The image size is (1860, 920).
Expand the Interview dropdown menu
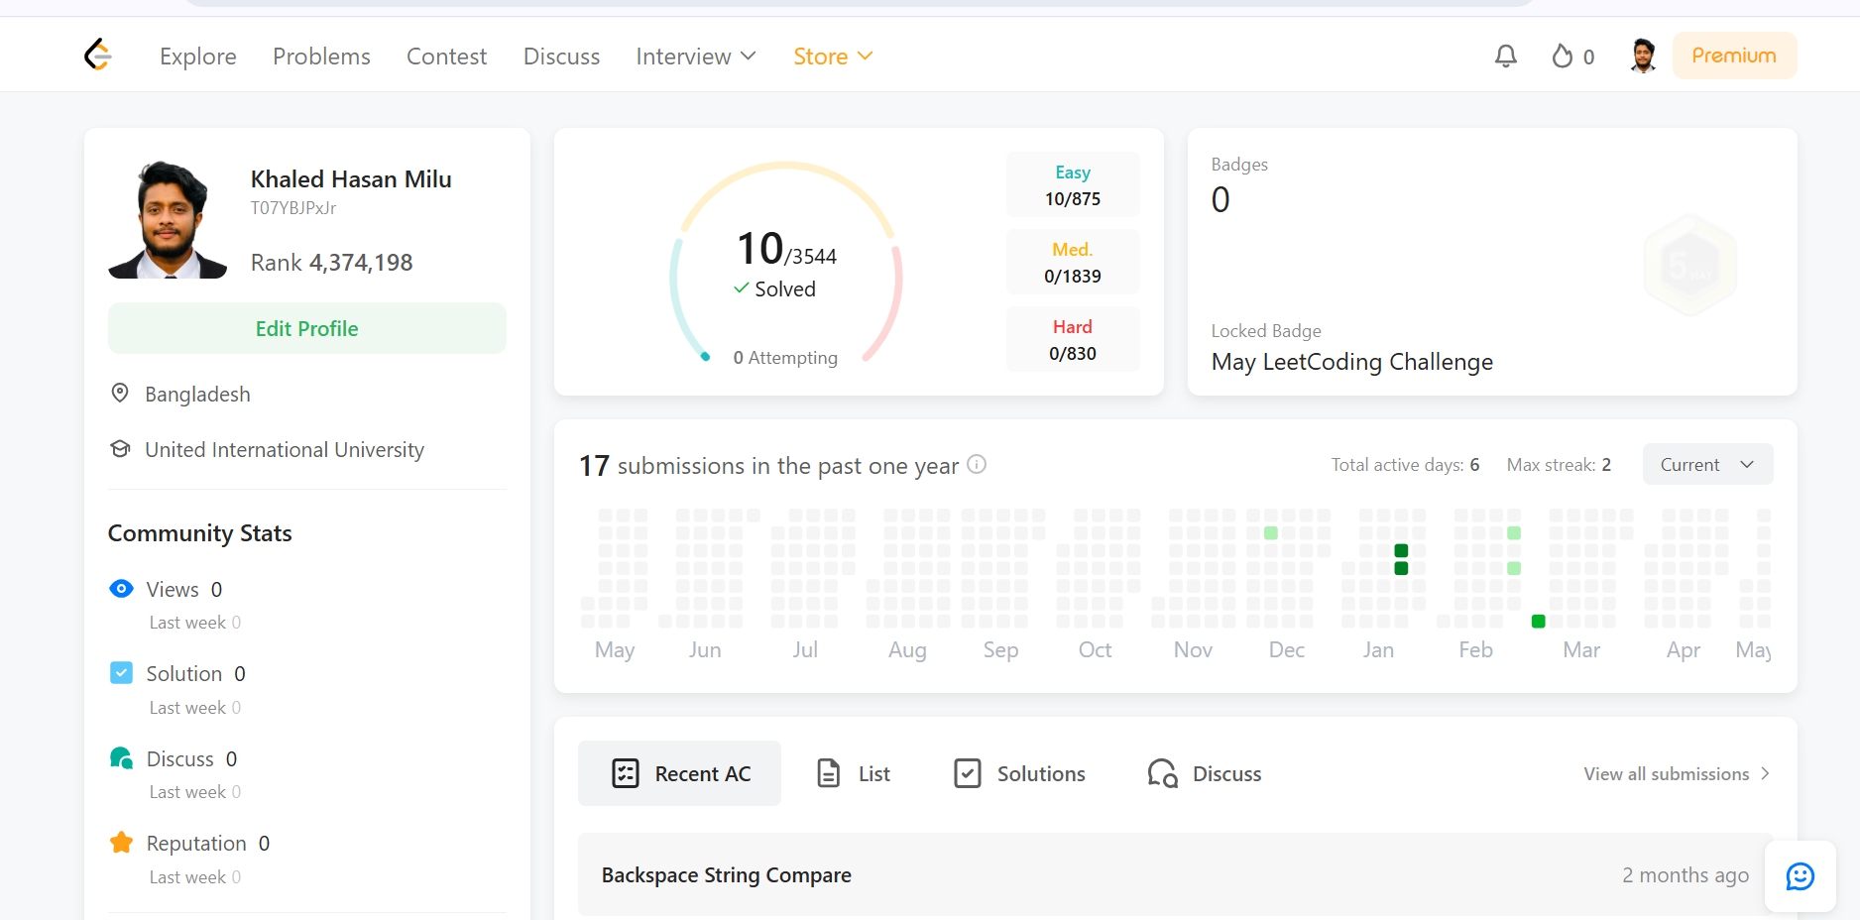696,57
